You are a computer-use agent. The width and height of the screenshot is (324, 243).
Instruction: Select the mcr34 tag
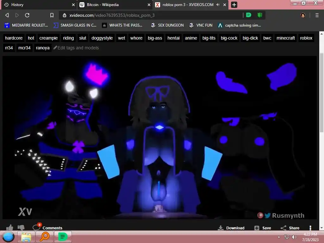tap(24, 48)
